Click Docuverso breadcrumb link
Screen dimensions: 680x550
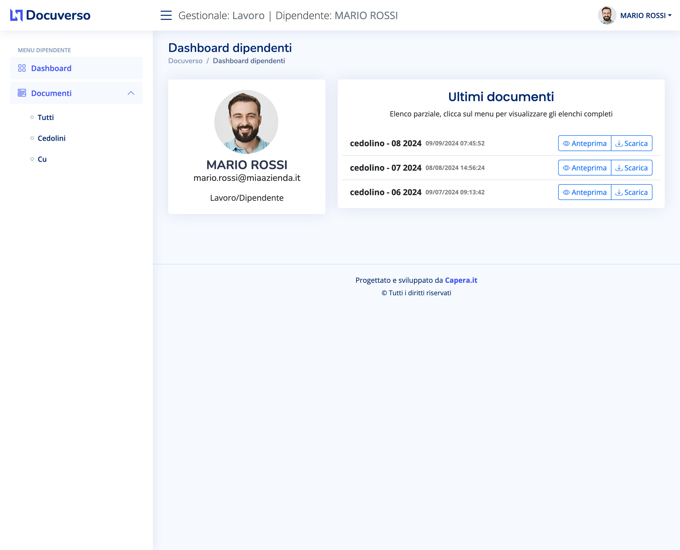pos(185,61)
